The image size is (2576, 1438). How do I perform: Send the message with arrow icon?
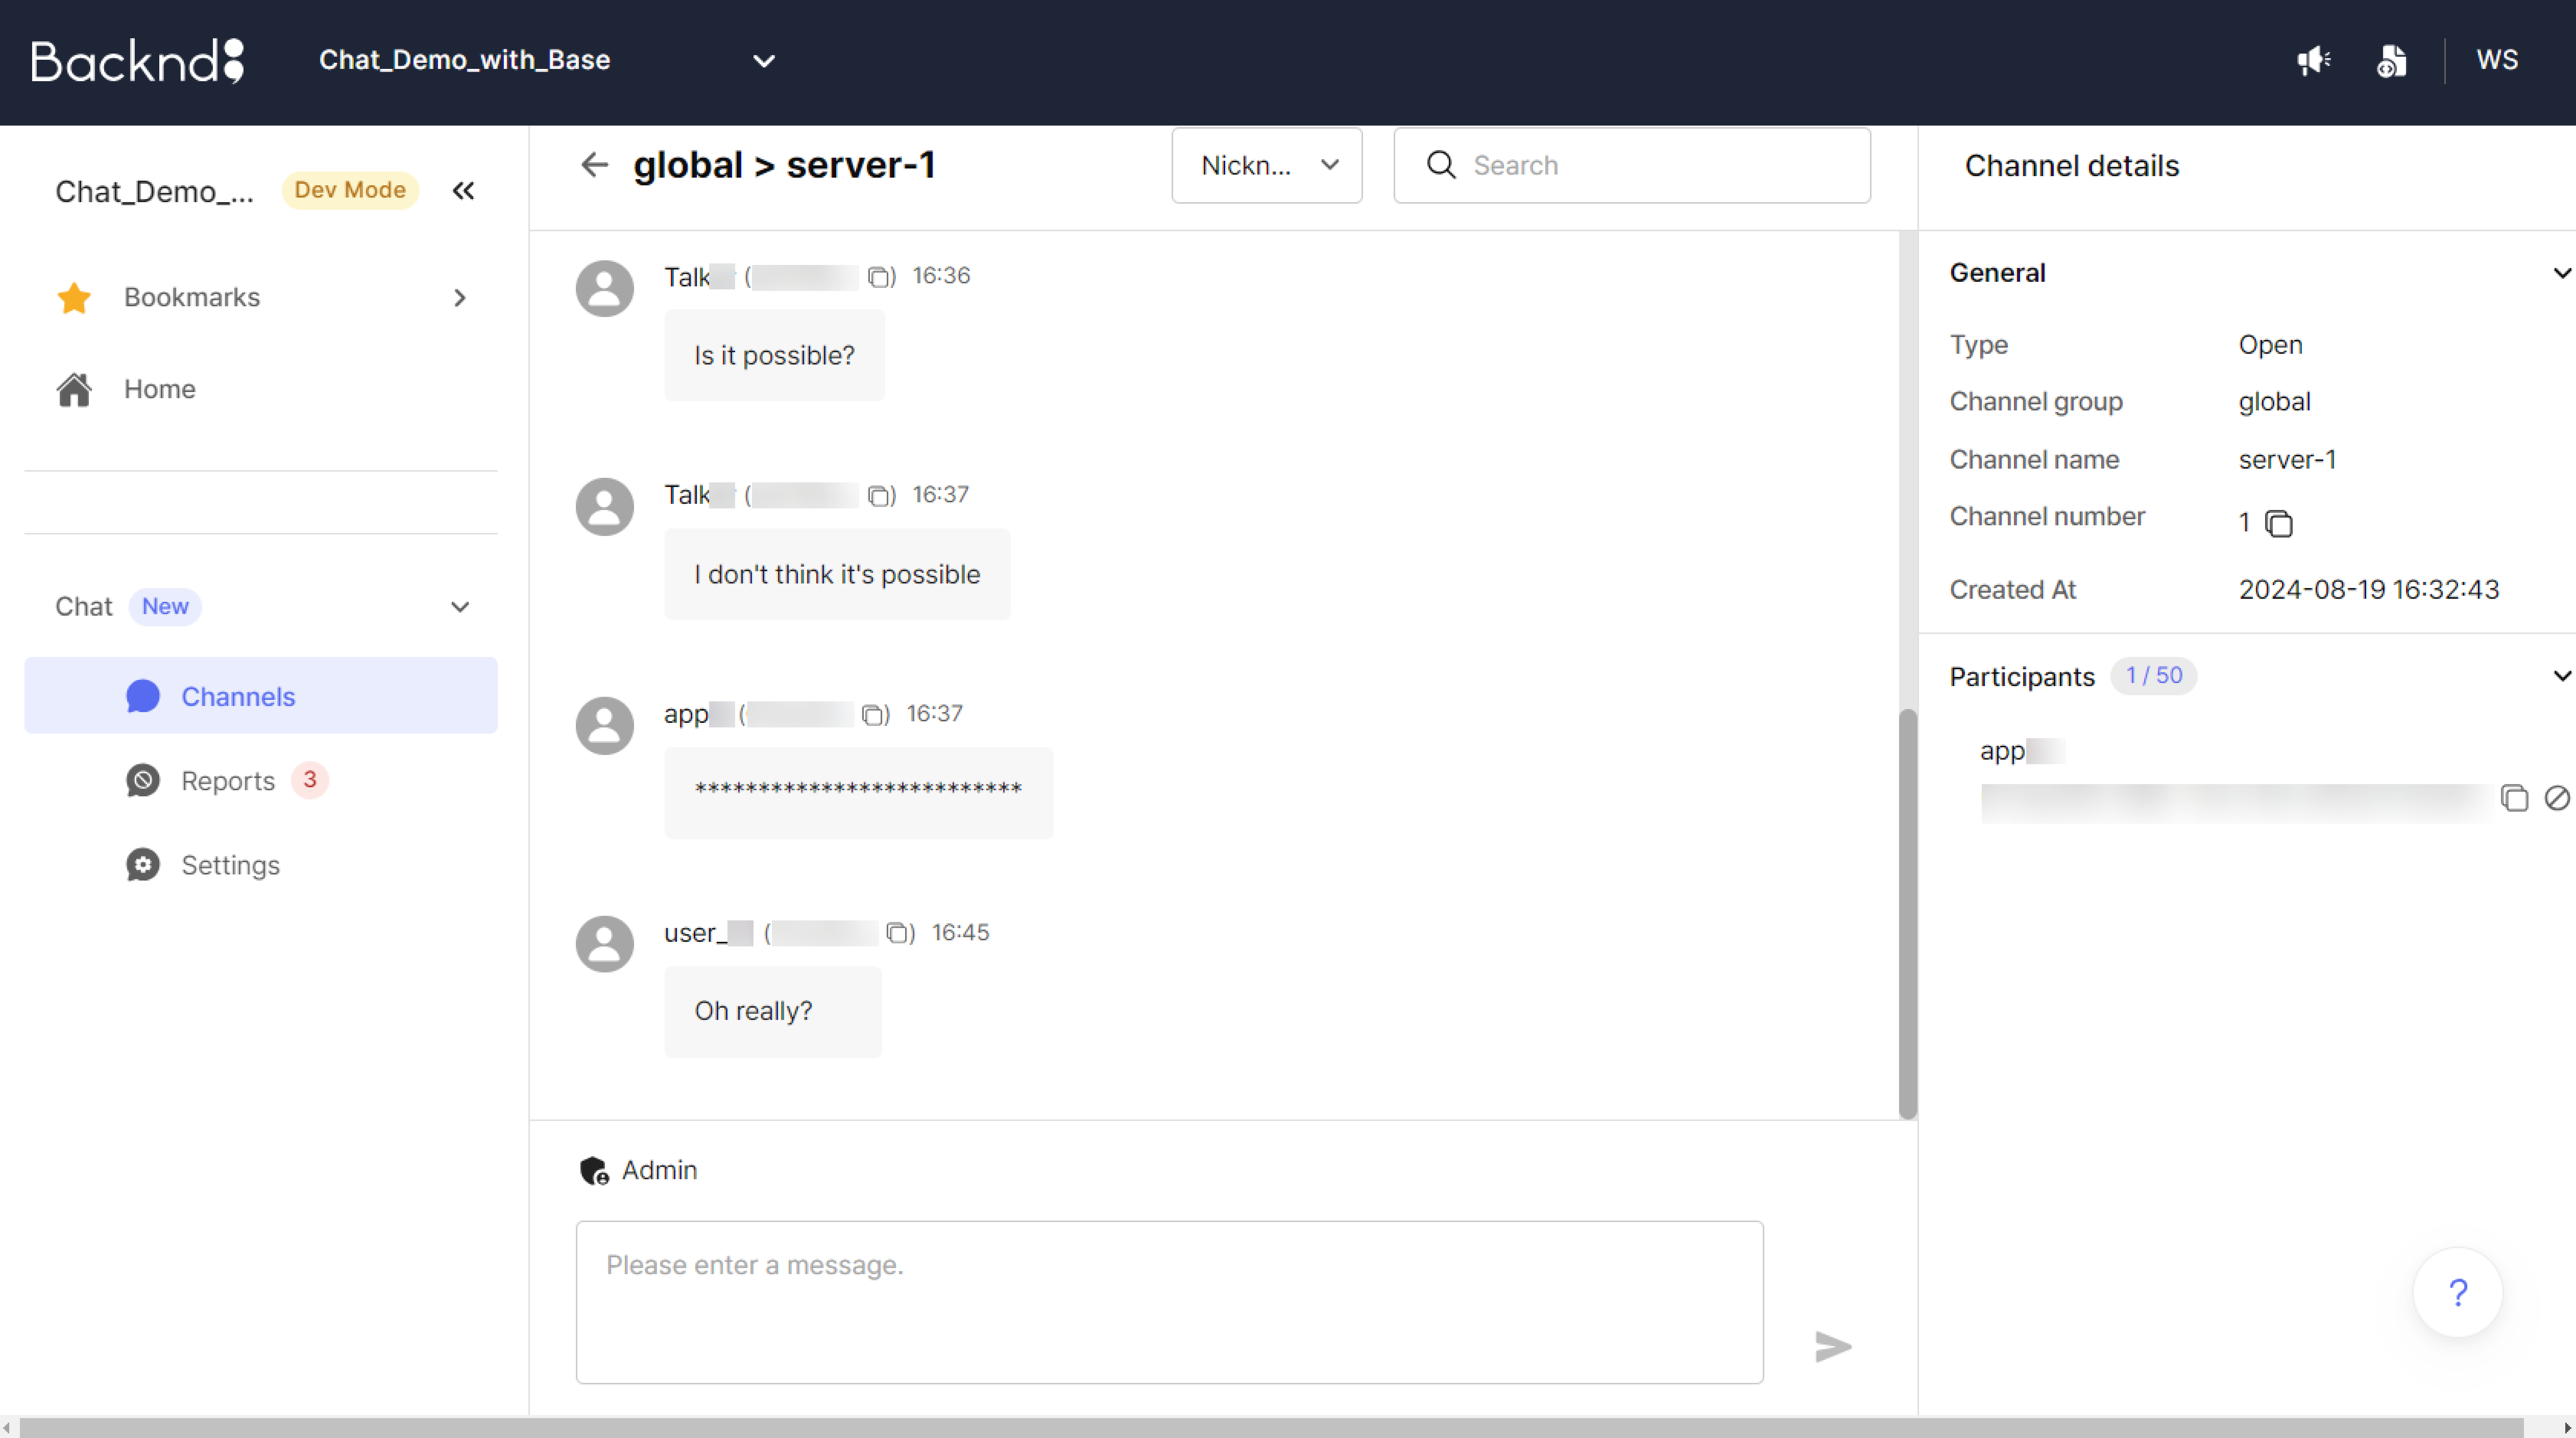coord(1833,1347)
